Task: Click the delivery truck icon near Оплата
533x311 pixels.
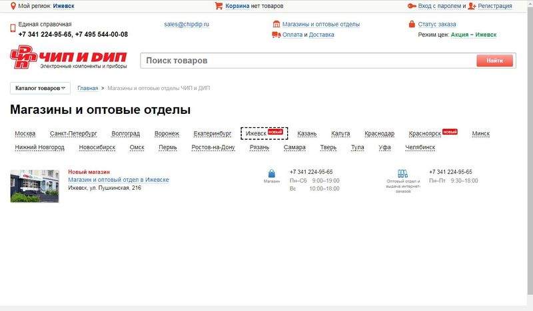Action: coord(276,35)
